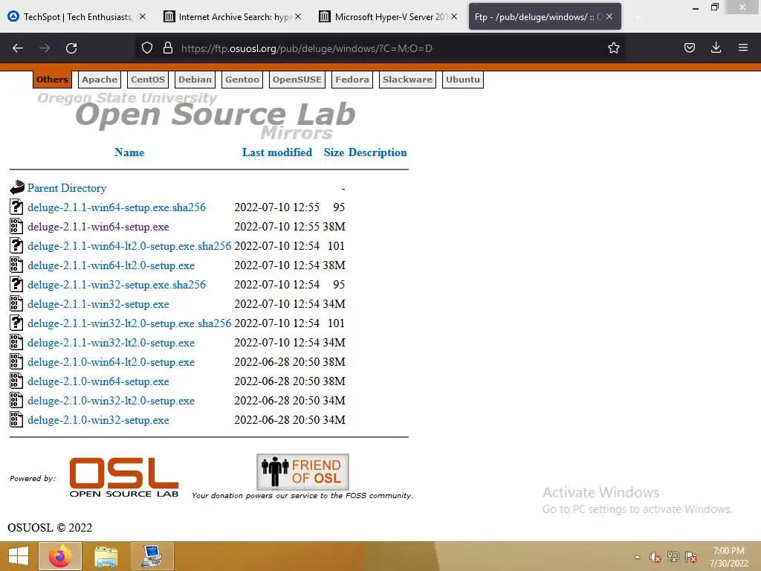Open the Windows Start button
Viewport: 761px width, 571px height.
tap(18, 556)
